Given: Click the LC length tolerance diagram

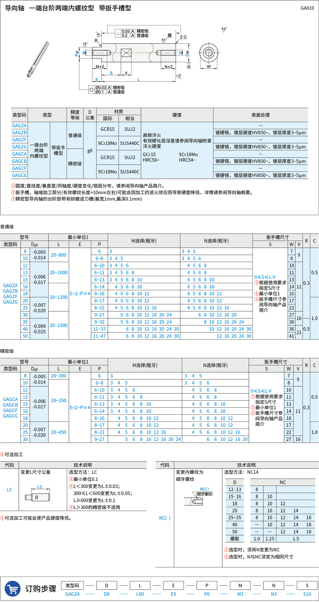Looking at the screenshot, I should (x=38, y=494).
